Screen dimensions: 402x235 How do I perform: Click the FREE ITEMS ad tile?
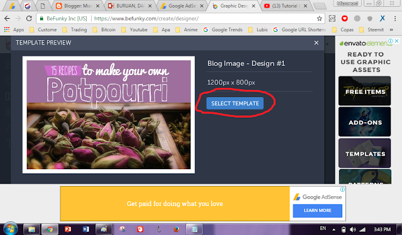(364, 91)
